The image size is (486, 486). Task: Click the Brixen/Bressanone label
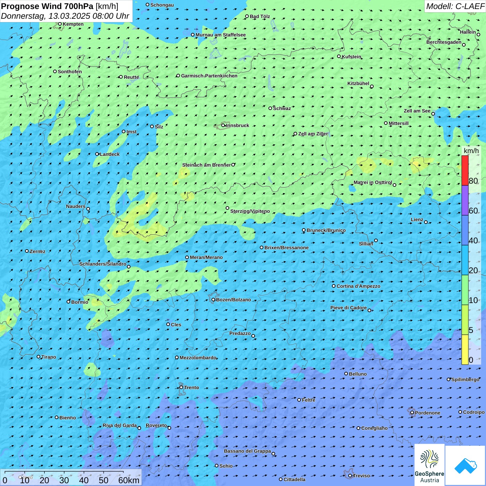(x=286, y=248)
